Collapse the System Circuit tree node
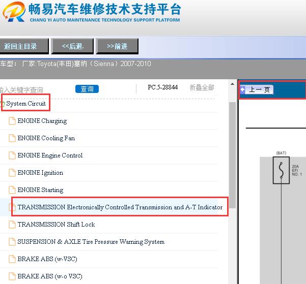 click(26, 104)
